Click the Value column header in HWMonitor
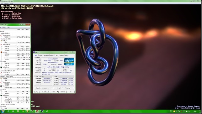This screenshot has width=202, height=114. (18, 29)
